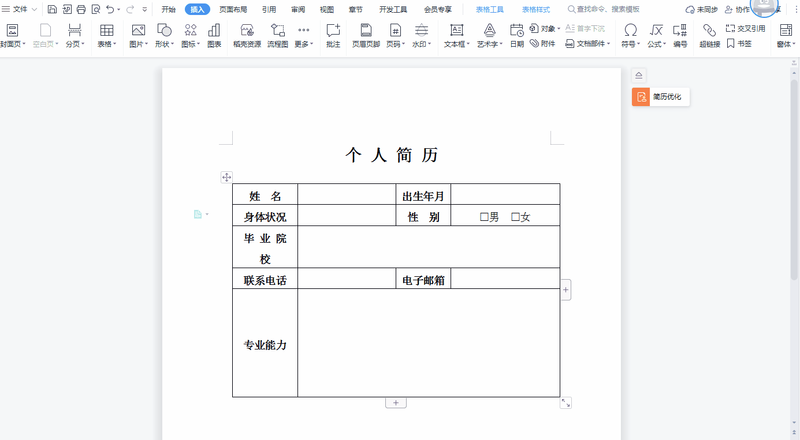Click the empty cell next to 专业能力
This screenshot has height=440, width=800.
tap(429, 343)
